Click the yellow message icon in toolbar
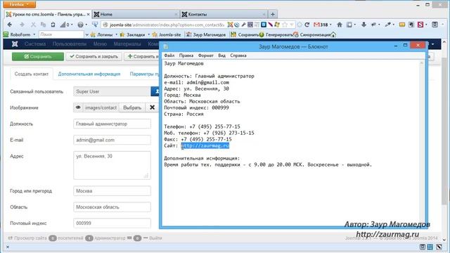Image resolution: width=450 pixels, height=253 pixels. point(402,25)
